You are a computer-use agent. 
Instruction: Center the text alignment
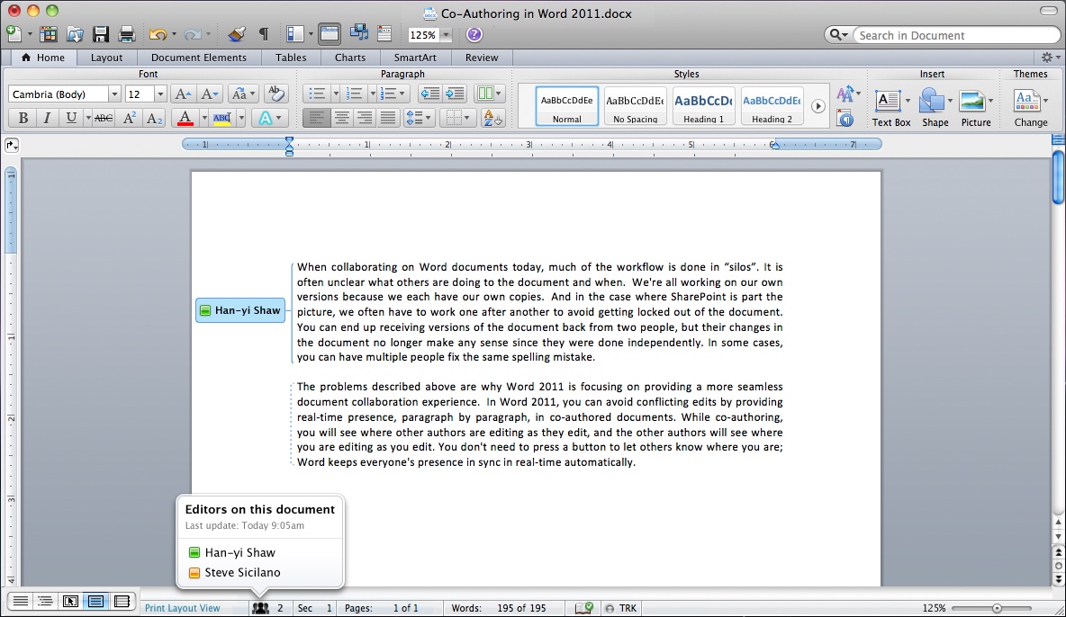[340, 118]
